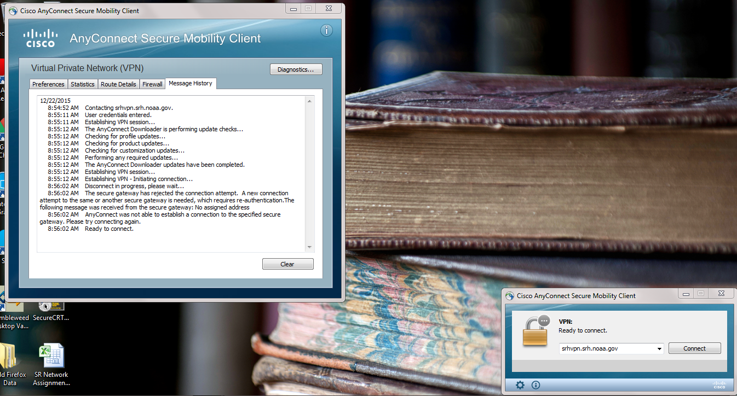Switch to the Statistics tab
The image size is (737, 396).
tap(83, 84)
